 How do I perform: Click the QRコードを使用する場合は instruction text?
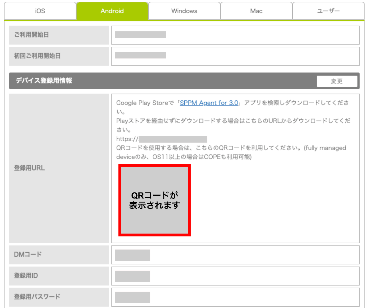point(231,153)
